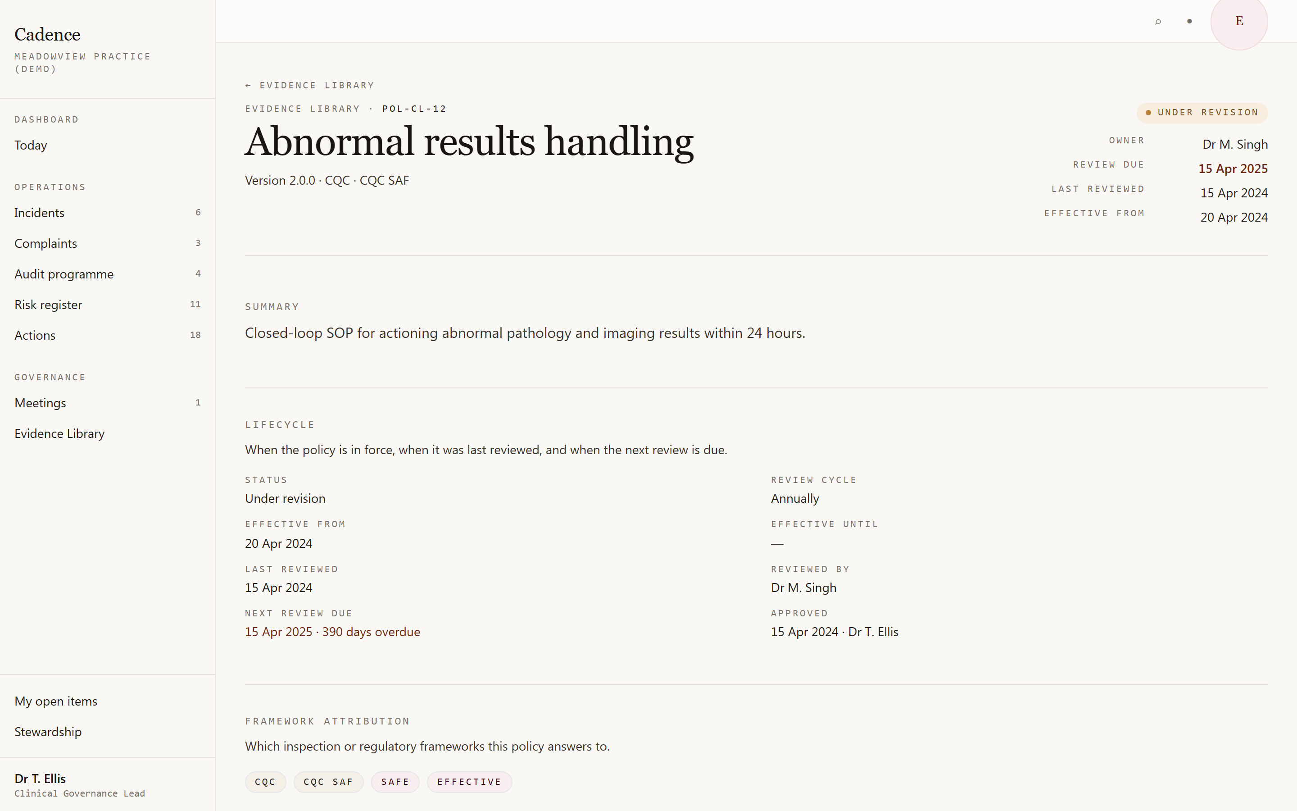1297x811 pixels.
Task: Click the Under Revision status badge
Action: (1202, 113)
